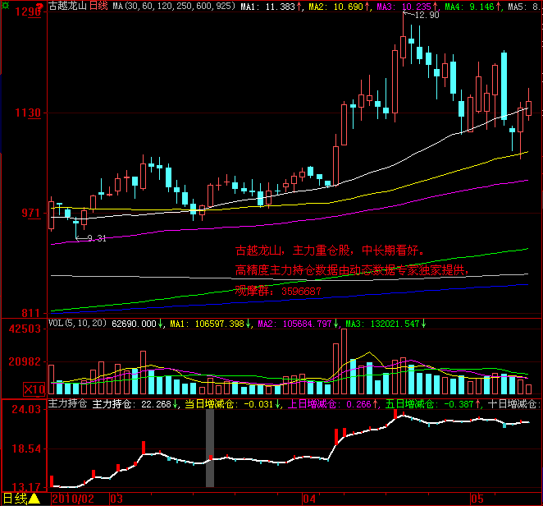
Task: Click the 古越龙山 stock name in header
Action: point(67,6)
